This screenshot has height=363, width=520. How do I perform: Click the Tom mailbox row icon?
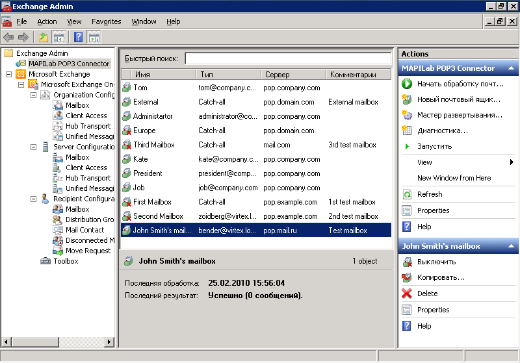[x=126, y=88]
